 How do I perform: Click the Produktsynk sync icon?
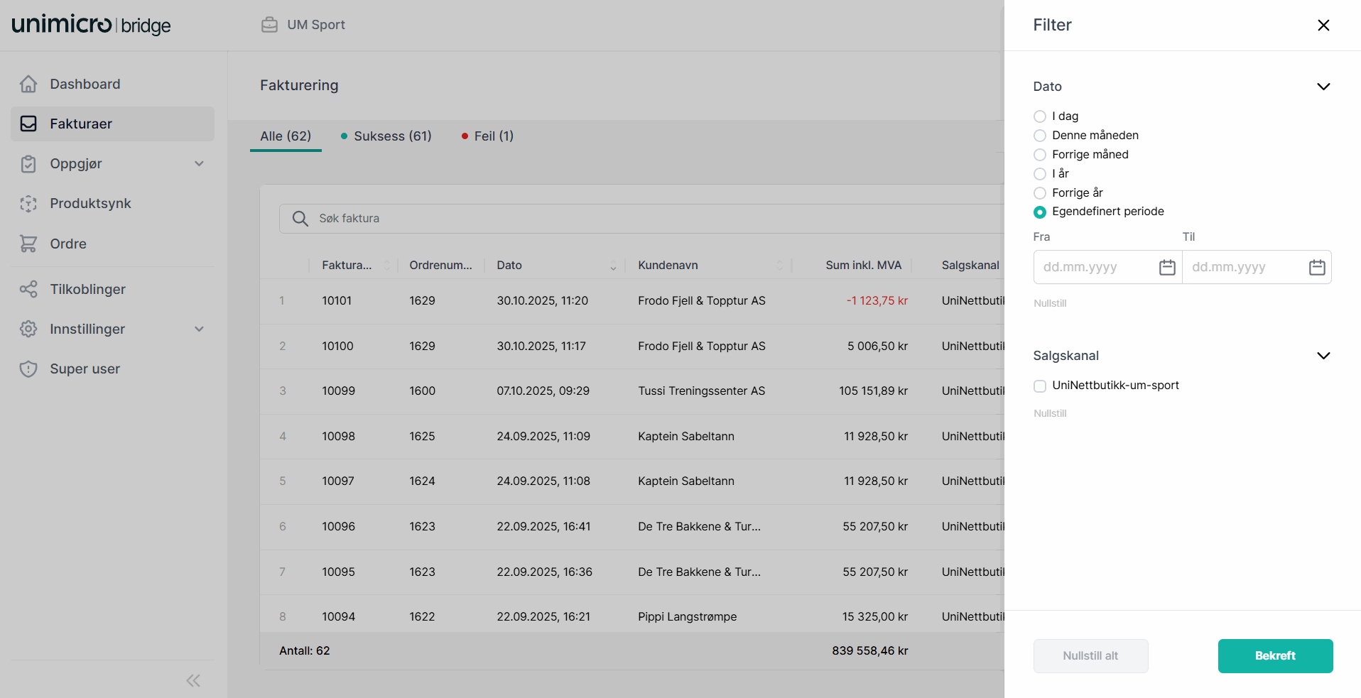28,204
